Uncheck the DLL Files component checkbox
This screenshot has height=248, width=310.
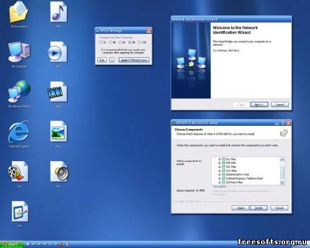223,159
